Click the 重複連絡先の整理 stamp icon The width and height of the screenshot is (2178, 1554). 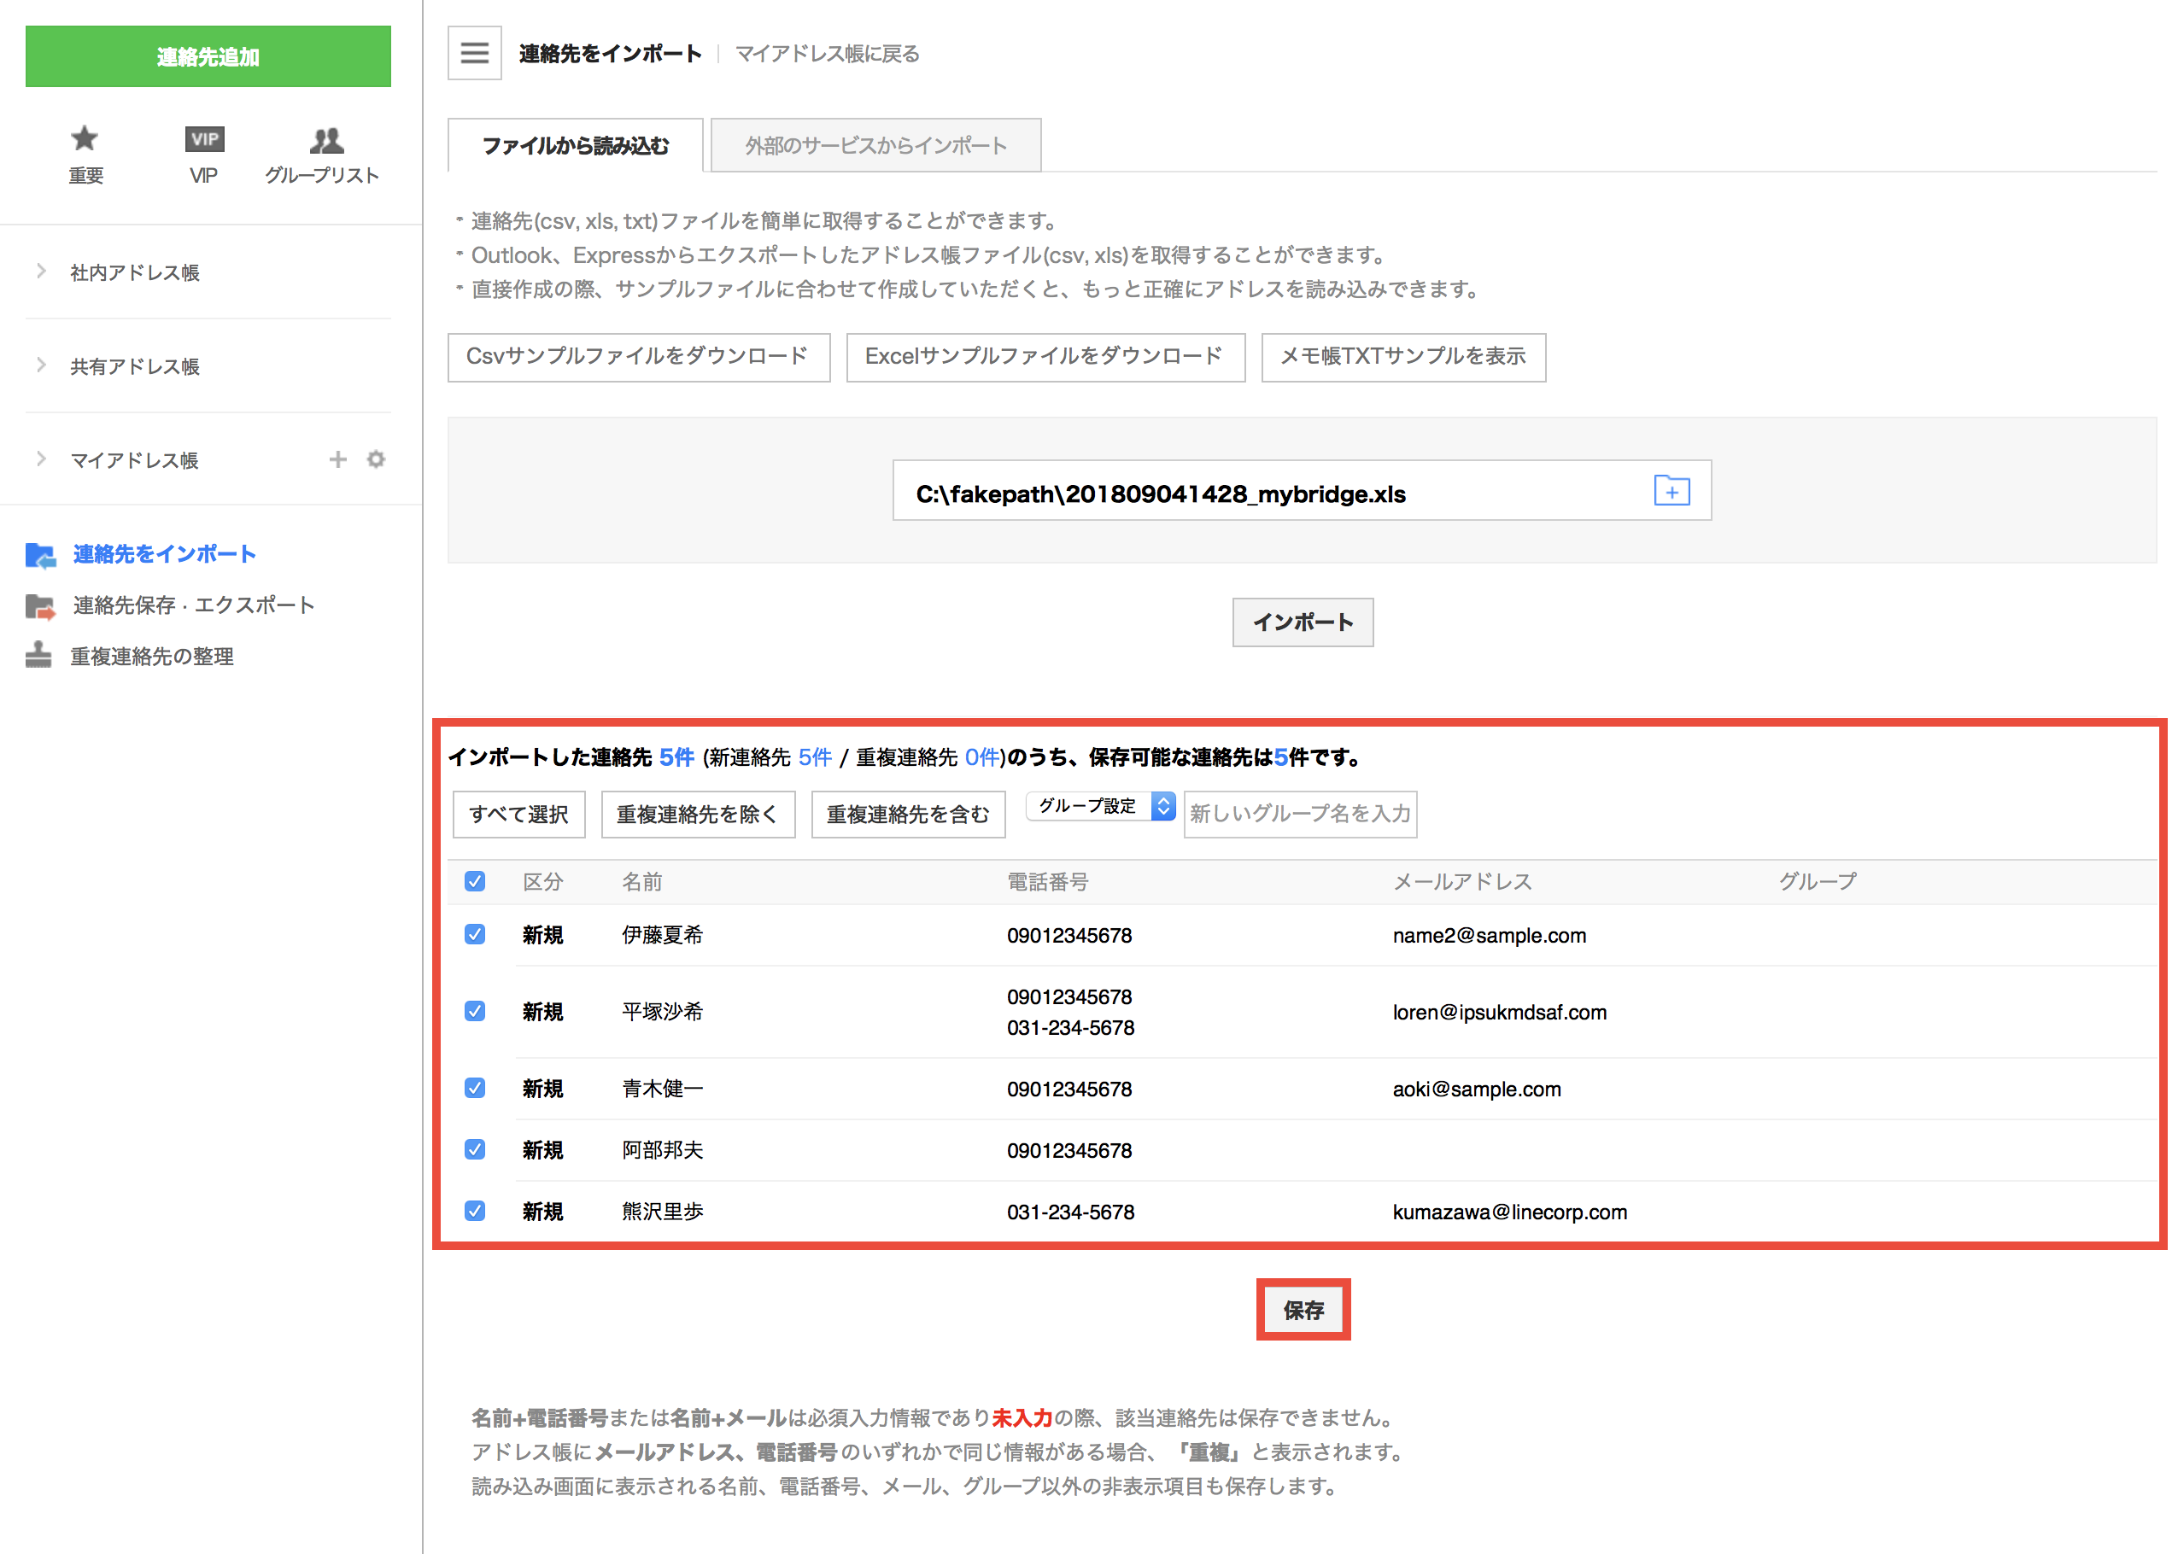tap(38, 656)
